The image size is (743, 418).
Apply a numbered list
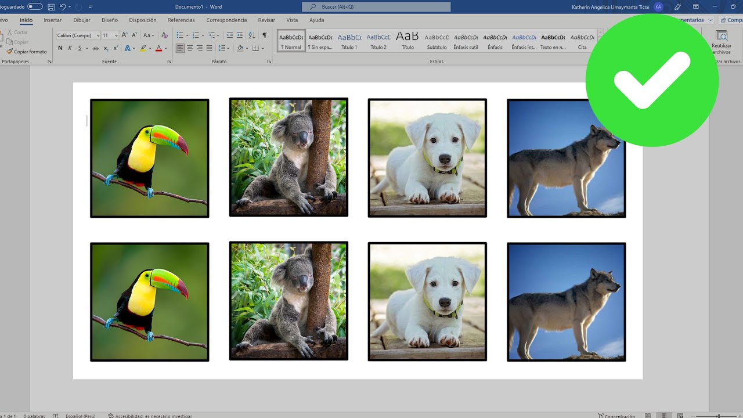[196, 35]
